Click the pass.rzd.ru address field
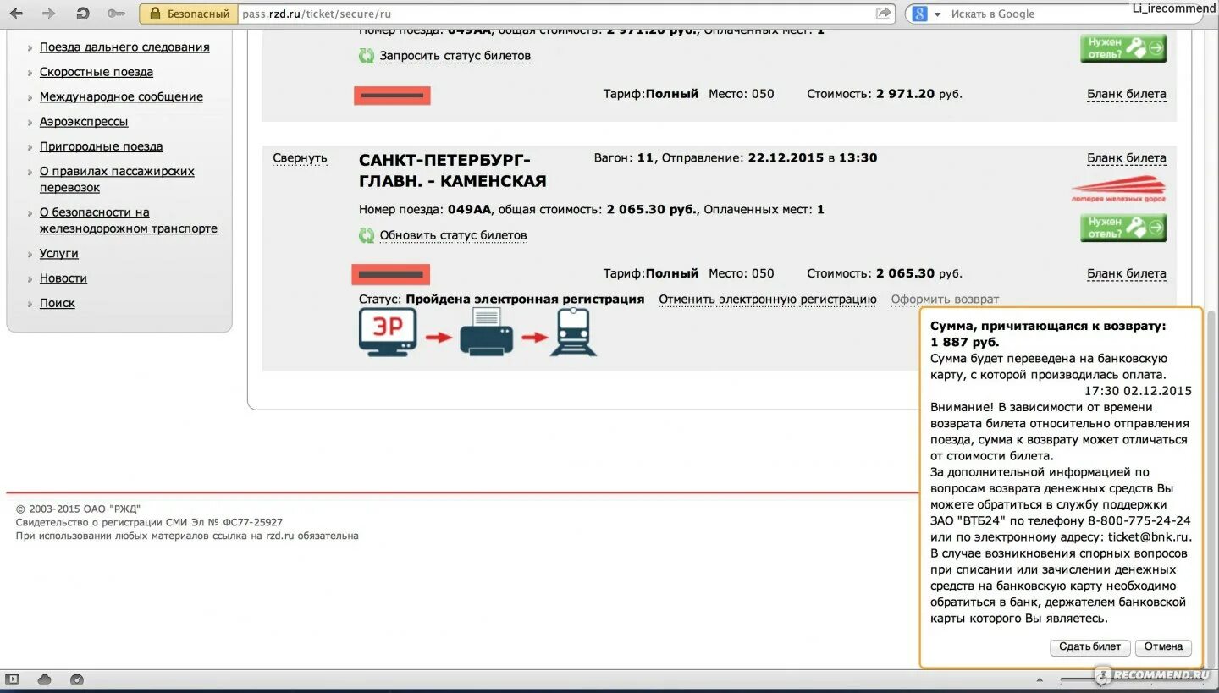 click(554, 14)
